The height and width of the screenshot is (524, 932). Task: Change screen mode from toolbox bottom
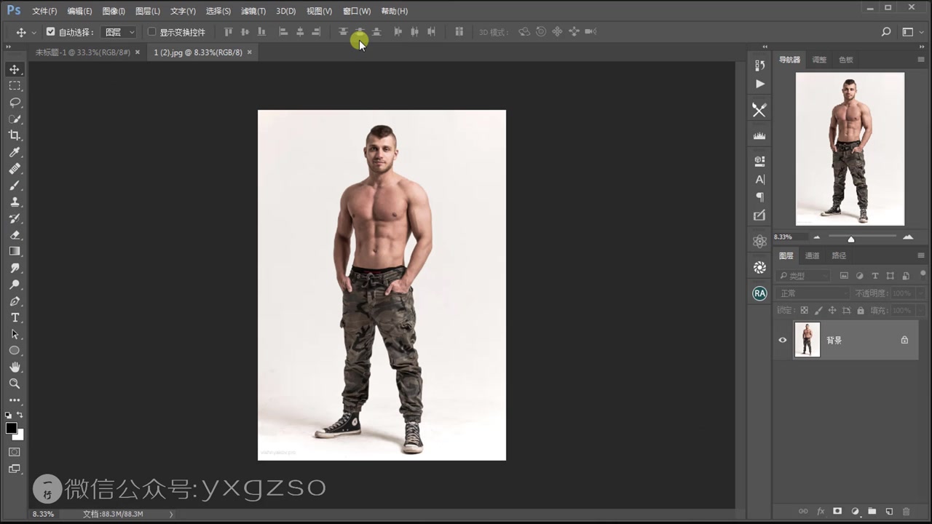tap(15, 469)
